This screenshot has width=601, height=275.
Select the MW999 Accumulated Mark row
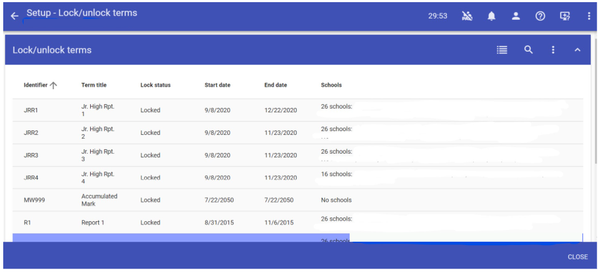161,200
